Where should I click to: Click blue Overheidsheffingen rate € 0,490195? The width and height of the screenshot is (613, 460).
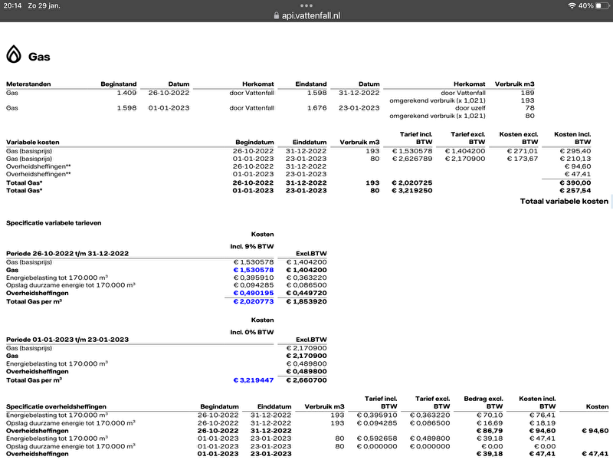pos(254,293)
